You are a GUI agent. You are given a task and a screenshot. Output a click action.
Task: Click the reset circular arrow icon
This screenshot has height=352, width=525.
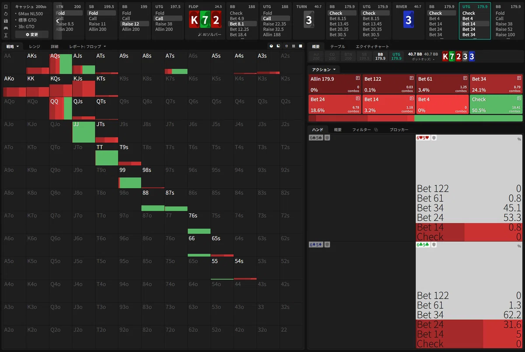coord(6,14)
